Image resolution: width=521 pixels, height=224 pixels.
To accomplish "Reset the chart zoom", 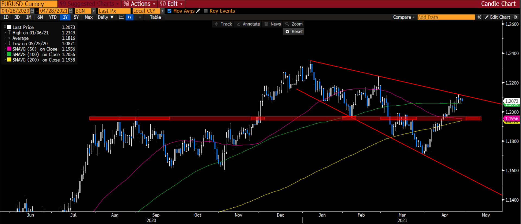I will pyautogui.click(x=294, y=31).
